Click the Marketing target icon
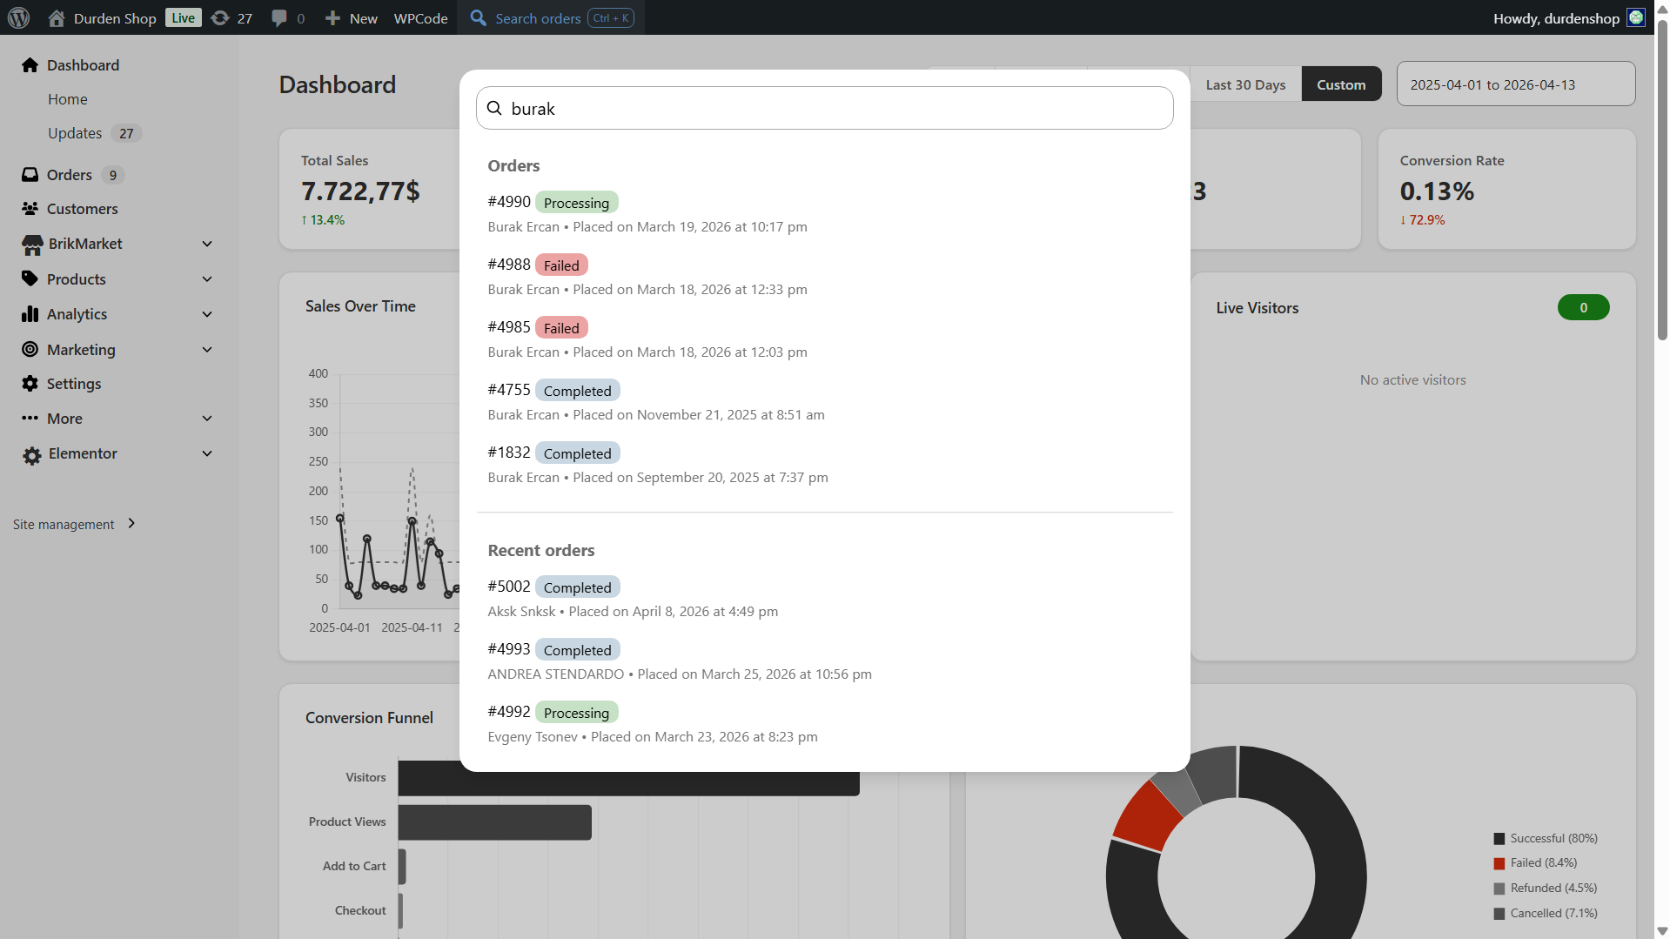1670x939 pixels. tap(30, 350)
